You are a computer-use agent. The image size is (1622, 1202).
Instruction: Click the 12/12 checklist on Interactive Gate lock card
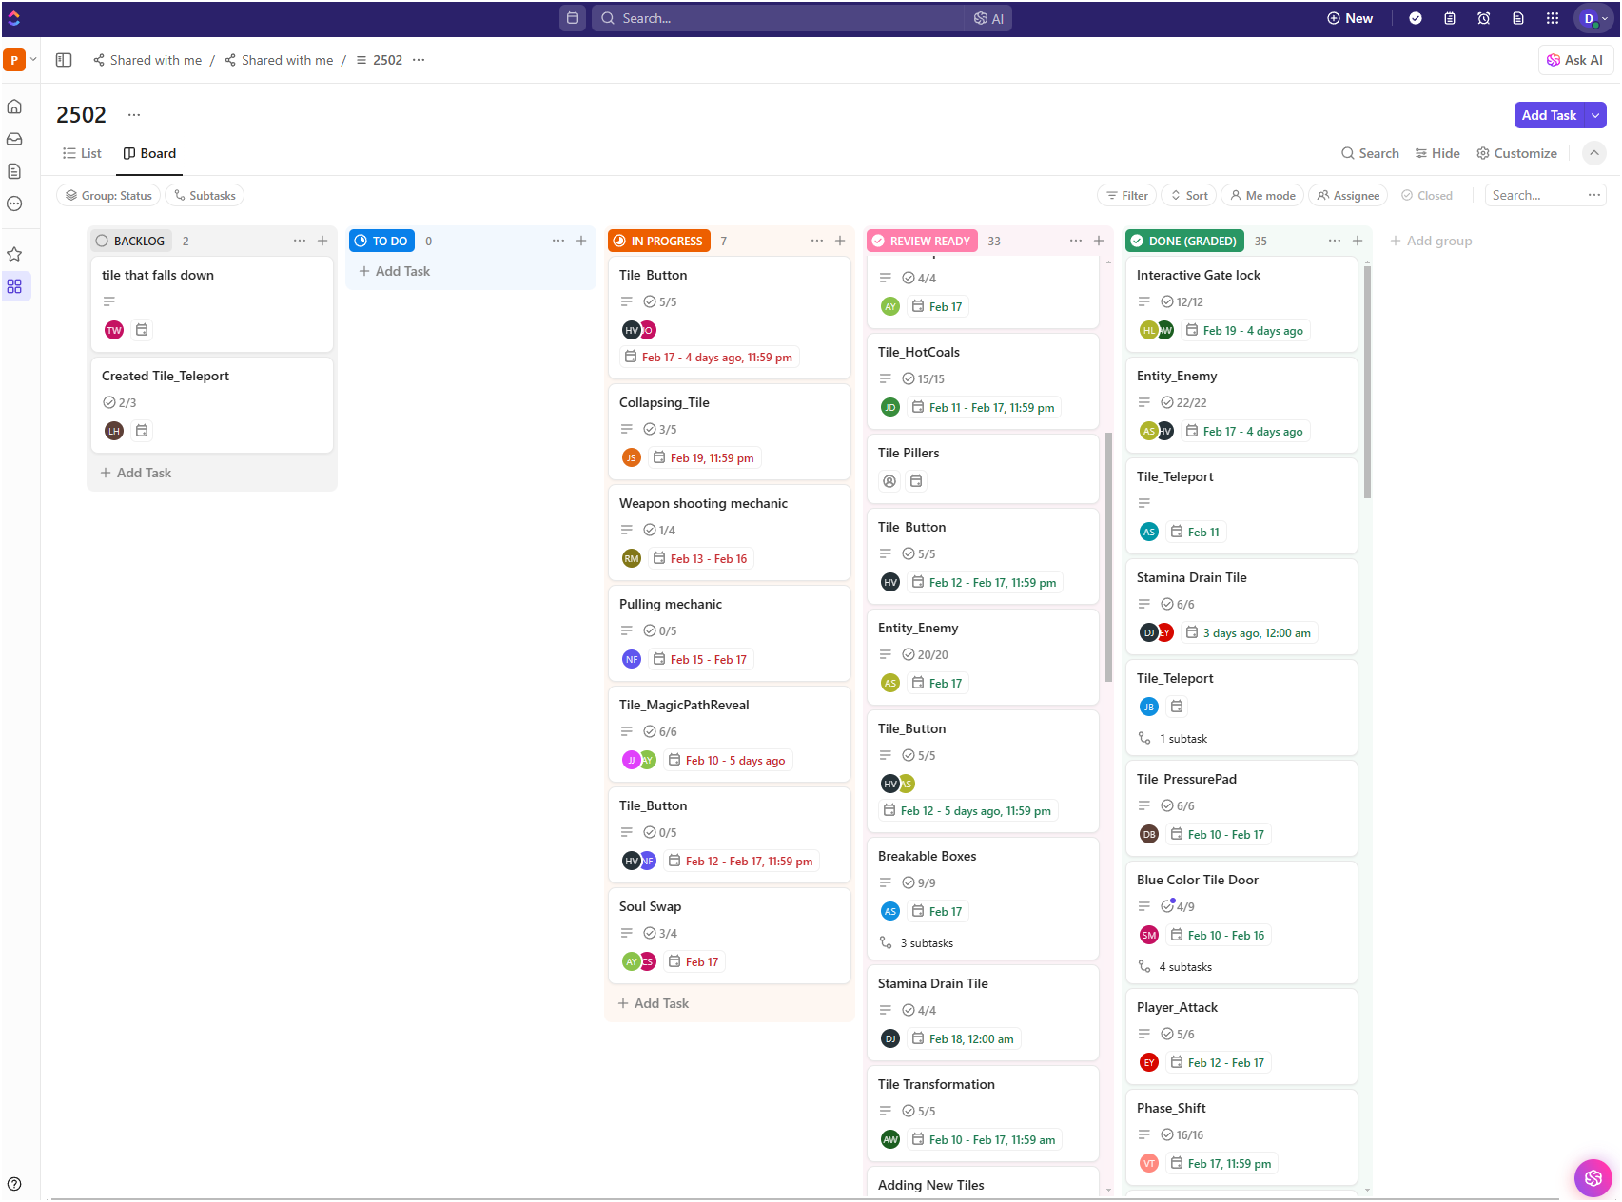pyautogui.click(x=1182, y=301)
